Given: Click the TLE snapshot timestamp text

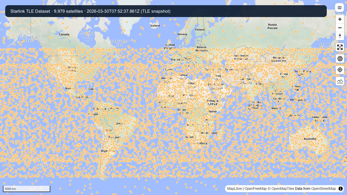Looking at the screenshot, I should [x=128, y=11].
